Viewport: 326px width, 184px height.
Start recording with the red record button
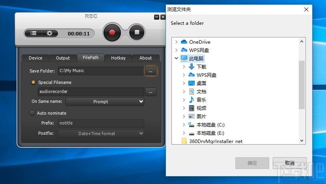(112, 33)
